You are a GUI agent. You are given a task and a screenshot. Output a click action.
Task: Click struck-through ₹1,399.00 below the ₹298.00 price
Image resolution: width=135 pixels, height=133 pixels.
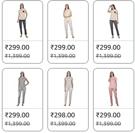coord(63,124)
